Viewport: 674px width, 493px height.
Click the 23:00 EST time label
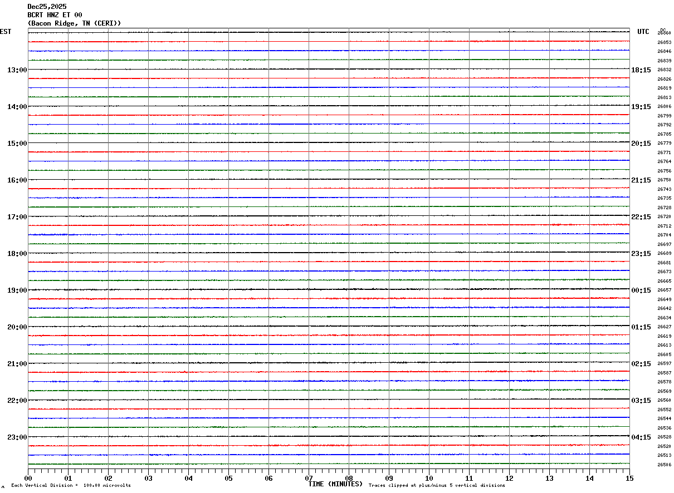(x=17, y=437)
